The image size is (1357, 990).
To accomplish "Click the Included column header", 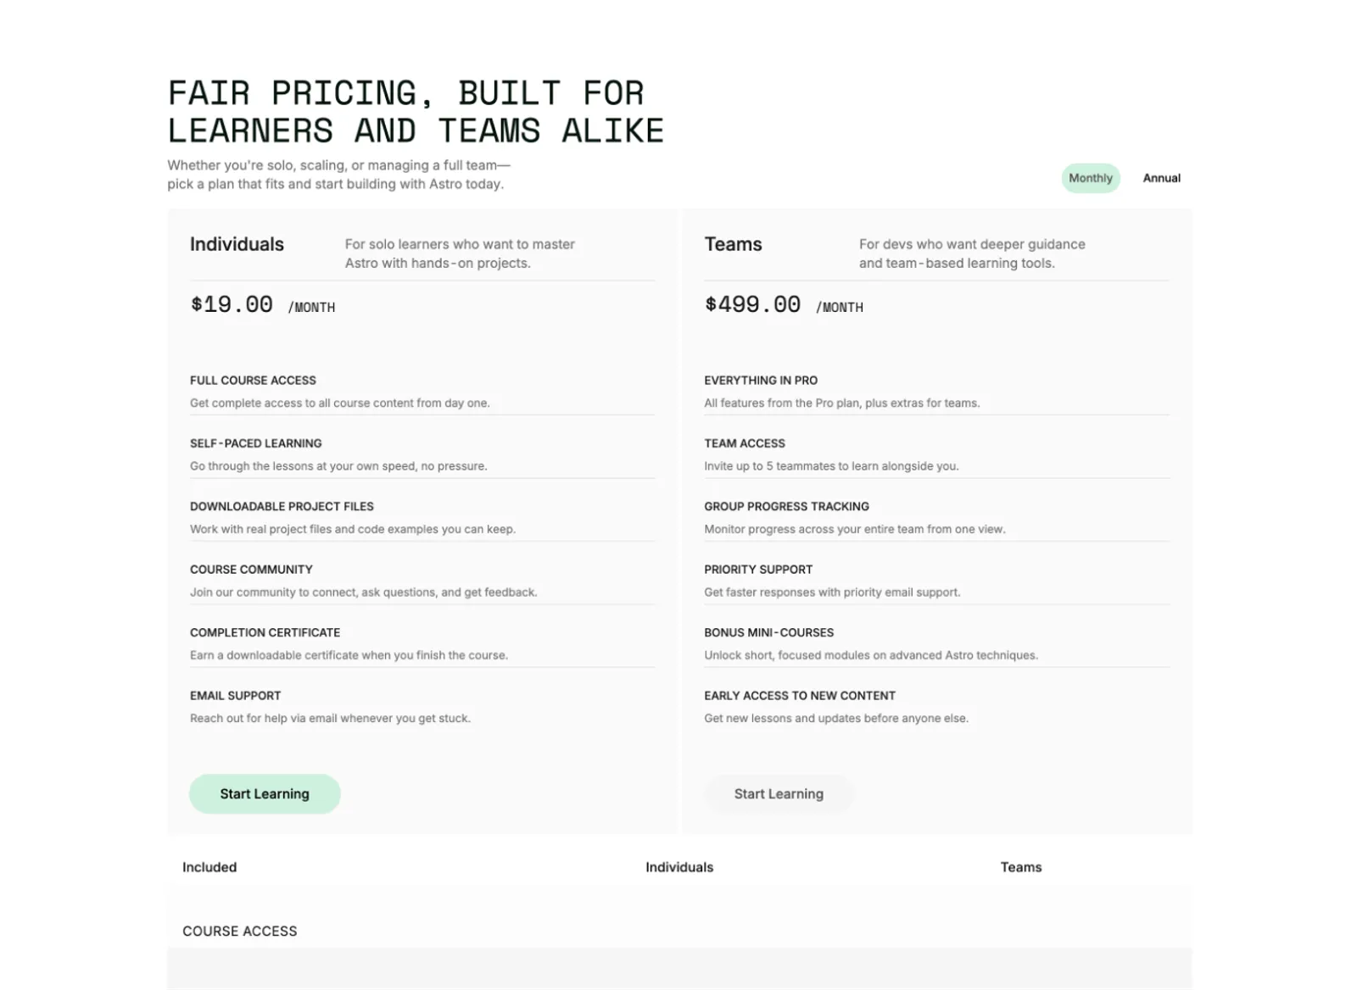I will 209,867.
